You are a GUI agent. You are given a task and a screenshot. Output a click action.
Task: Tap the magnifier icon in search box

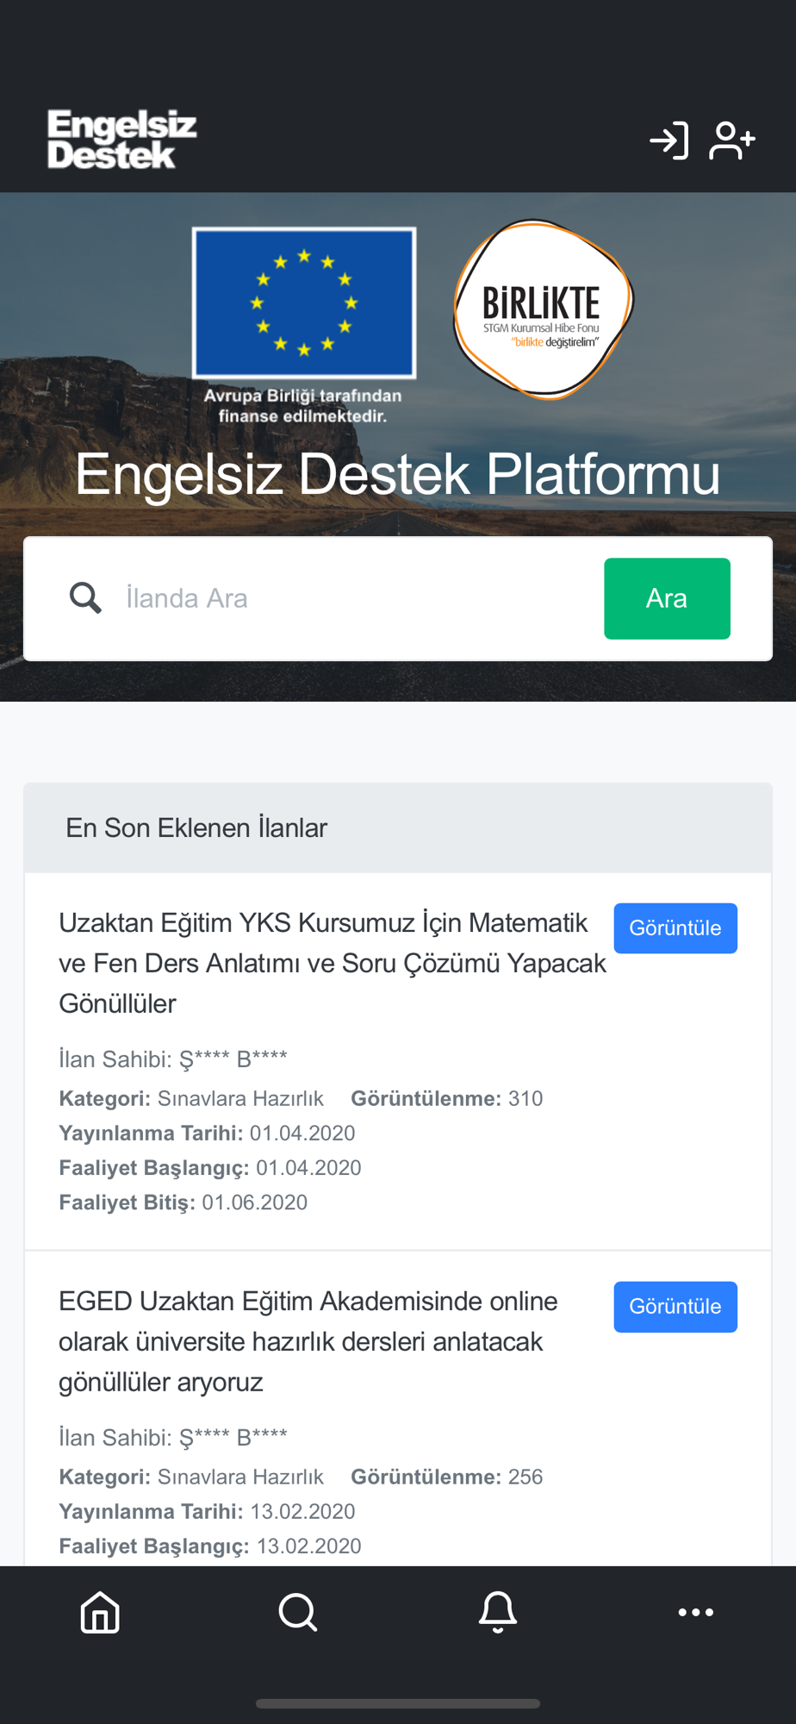click(85, 598)
